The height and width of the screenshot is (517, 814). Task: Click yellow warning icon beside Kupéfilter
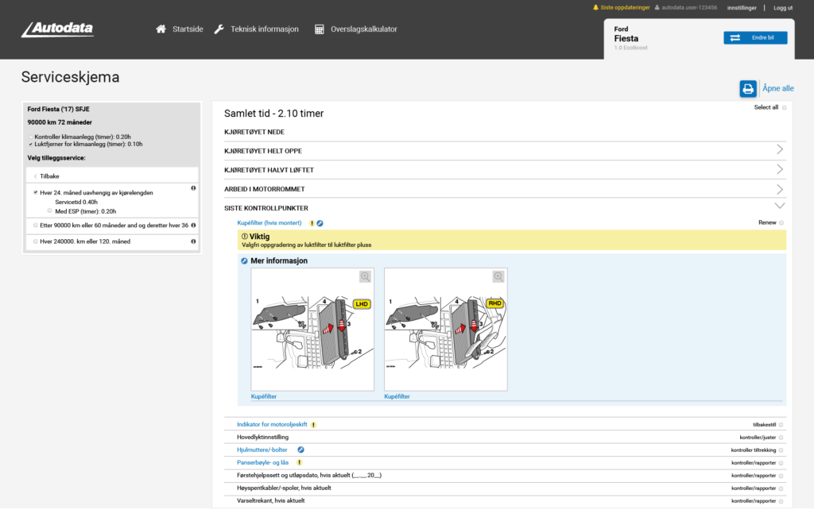click(x=312, y=223)
